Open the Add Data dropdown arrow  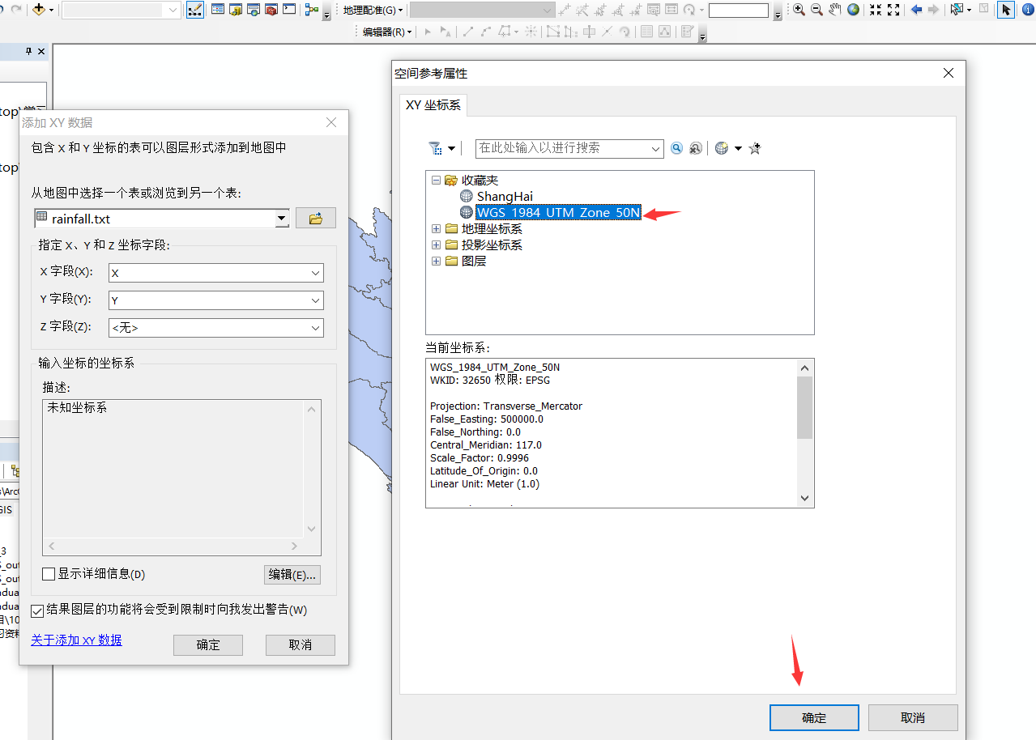point(52,10)
